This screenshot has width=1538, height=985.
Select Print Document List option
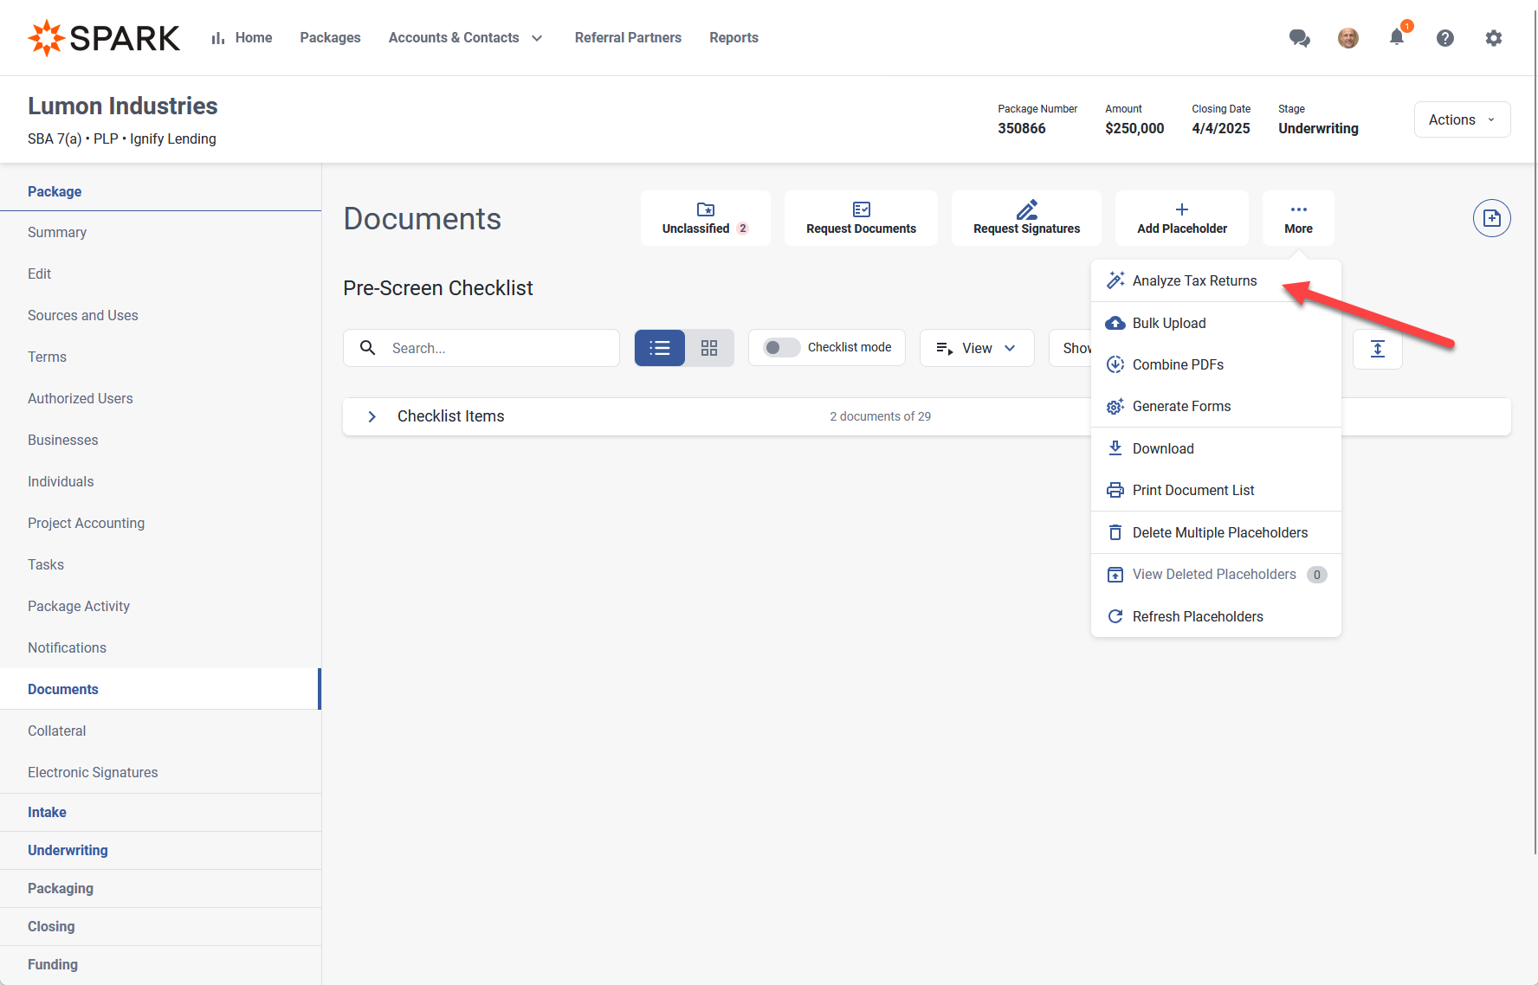click(x=1216, y=490)
